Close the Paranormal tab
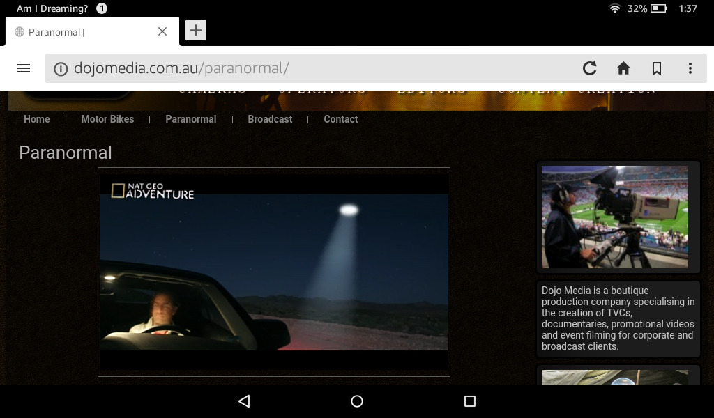 click(162, 31)
